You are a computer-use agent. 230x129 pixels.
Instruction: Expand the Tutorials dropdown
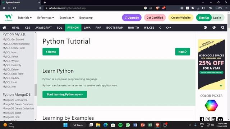25,18
